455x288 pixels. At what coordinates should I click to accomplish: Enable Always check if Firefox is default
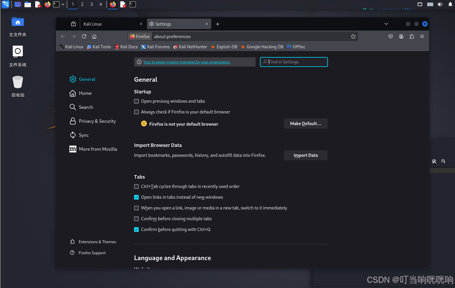pos(136,112)
